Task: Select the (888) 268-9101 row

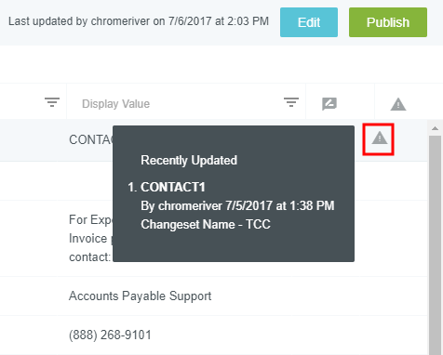Action: tap(214, 335)
